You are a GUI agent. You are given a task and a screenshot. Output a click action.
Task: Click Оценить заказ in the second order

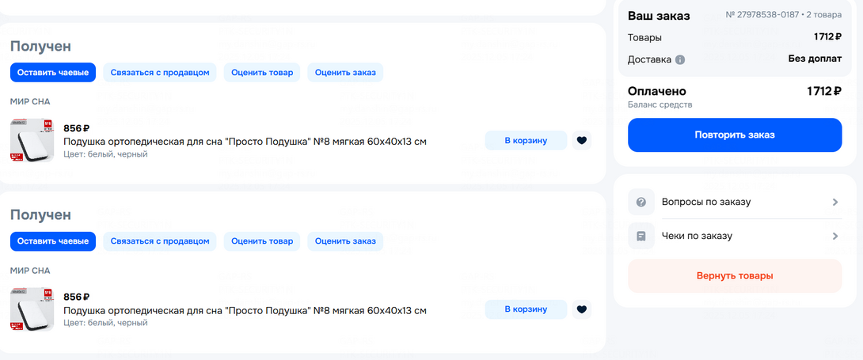[x=345, y=241]
